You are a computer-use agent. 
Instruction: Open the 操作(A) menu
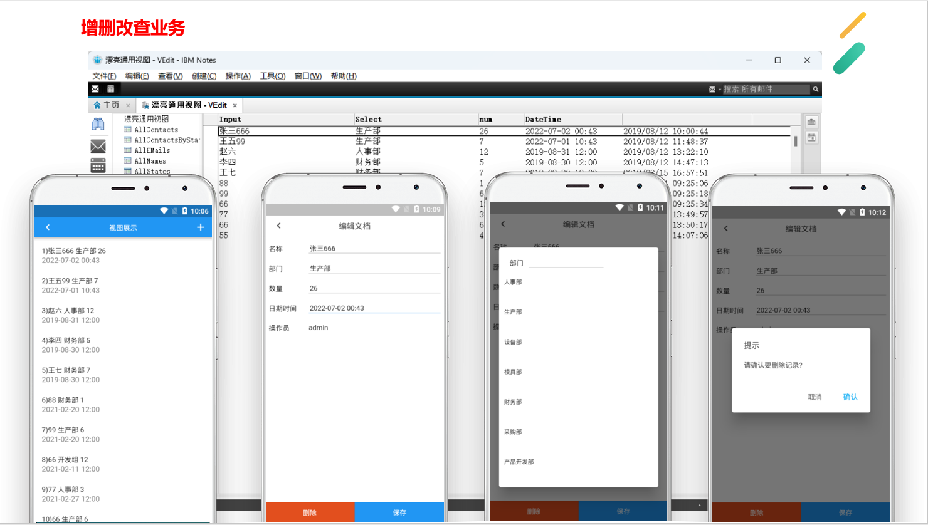click(238, 76)
